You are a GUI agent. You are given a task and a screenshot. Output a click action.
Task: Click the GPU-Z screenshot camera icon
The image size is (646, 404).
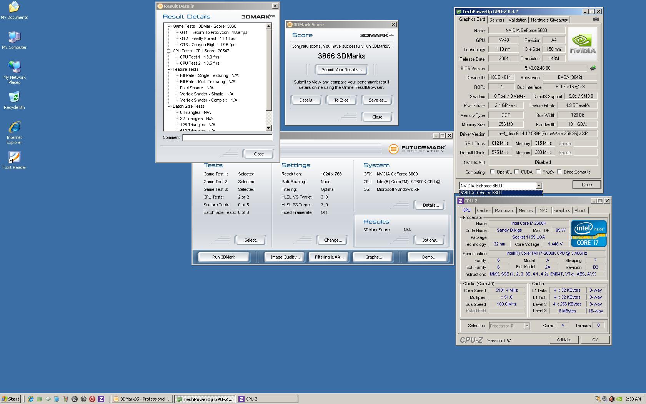click(596, 19)
